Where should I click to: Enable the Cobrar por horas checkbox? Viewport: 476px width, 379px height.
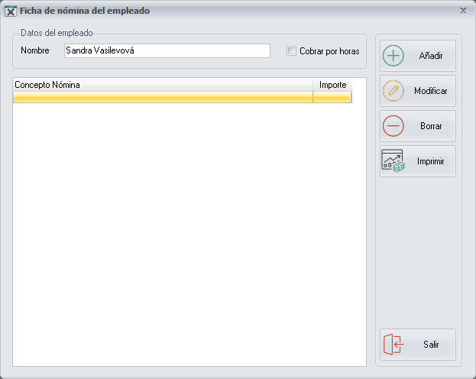click(x=291, y=51)
